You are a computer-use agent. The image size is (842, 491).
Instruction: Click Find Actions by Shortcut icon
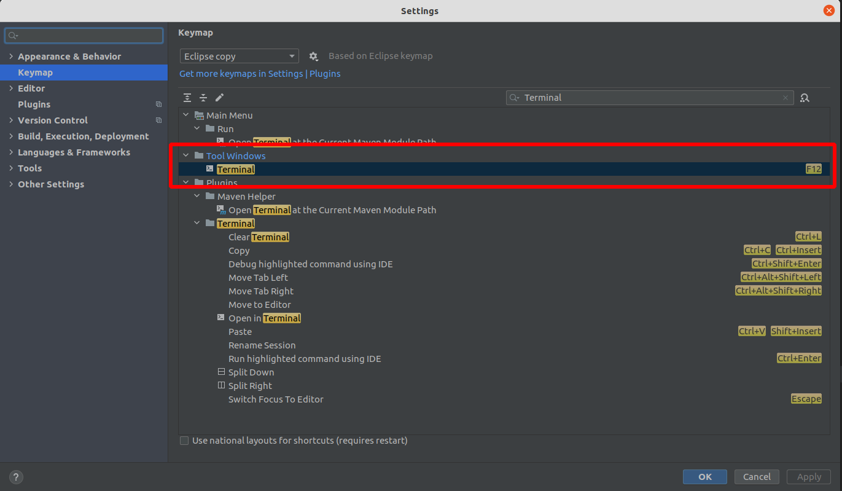805,98
